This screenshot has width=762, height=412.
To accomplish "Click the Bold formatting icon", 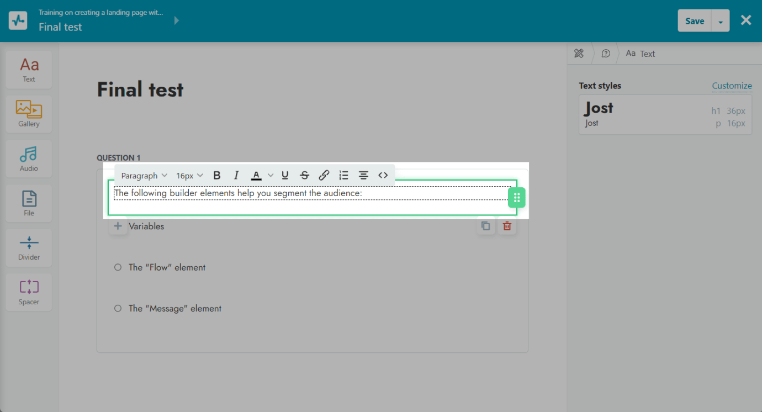I will [x=217, y=176].
